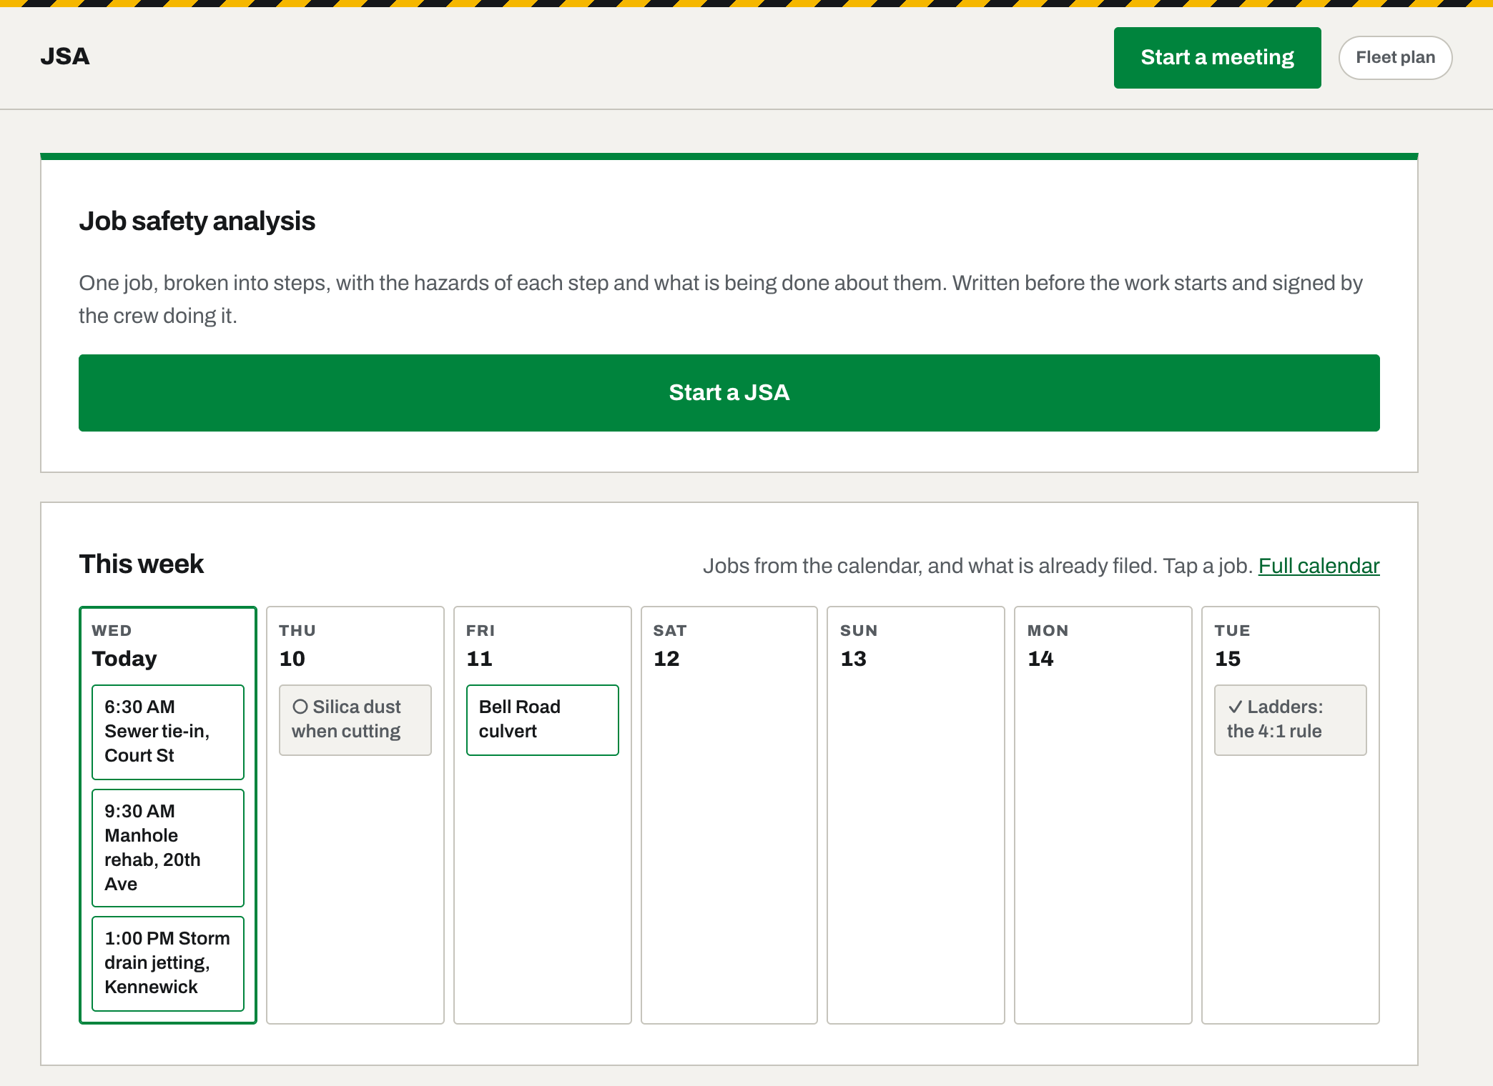Open the Full calendar link

point(1319,566)
